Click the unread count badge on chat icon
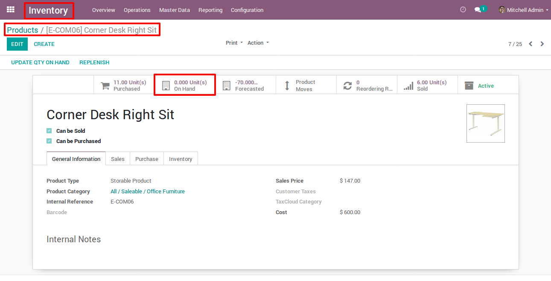This screenshot has height=281, width=551. pos(483,8)
